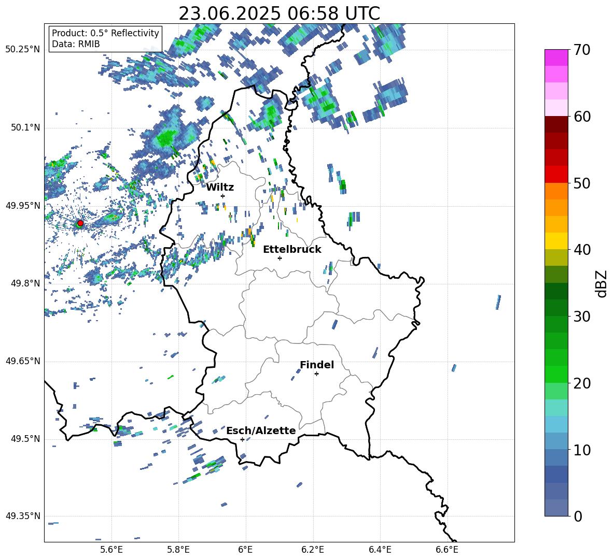Click the 6.6°E longitude label
Image resolution: width=614 pixels, height=560 pixels.
[447, 550]
